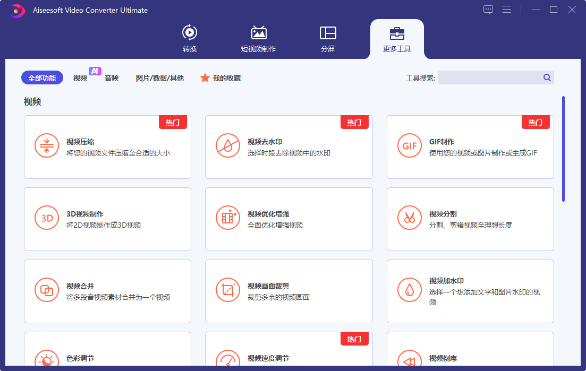The width and height of the screenshot is (586, 371).
Task: Open the 视频加水印 watermark tool
Action: 470,291
